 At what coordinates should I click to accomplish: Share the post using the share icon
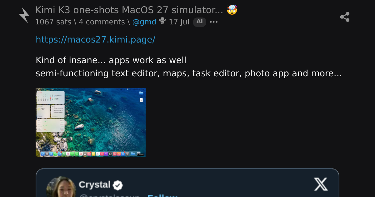tap(345, 17)
